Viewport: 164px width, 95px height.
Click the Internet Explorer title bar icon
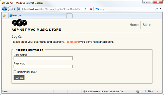[x=3, y=3]
